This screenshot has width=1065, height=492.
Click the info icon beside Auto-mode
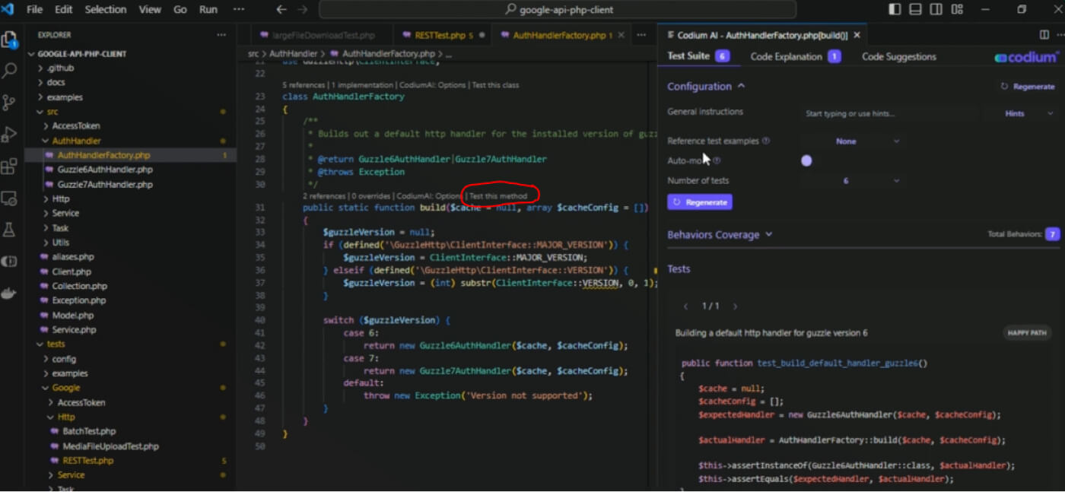(717, 160)
